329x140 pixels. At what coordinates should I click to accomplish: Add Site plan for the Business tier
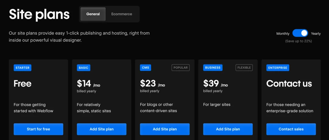228,129
